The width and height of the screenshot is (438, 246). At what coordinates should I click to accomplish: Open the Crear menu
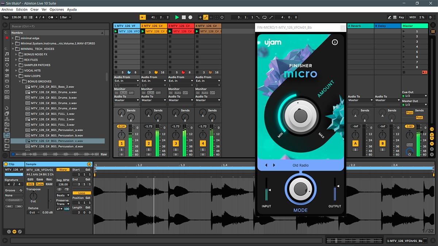pos(35,9)
